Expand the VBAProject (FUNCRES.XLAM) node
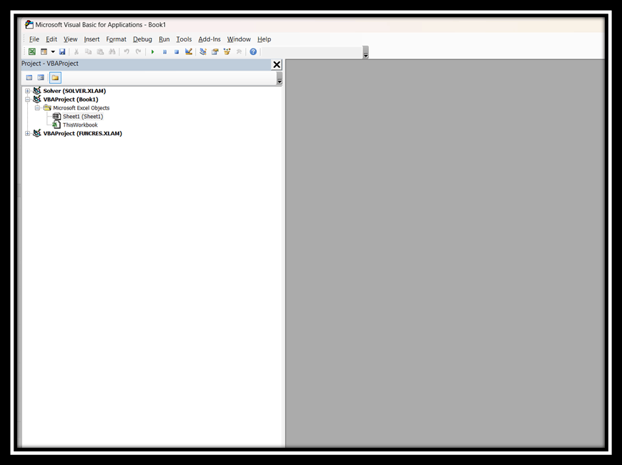The height and width of the screenshot is (465, 622). (x=27, y=134)
